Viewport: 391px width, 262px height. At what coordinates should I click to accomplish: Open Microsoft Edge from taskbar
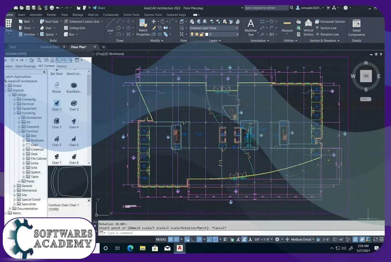(x=130, y=248)
